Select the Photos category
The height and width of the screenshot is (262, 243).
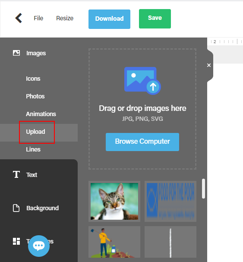[x=35, y=96]
